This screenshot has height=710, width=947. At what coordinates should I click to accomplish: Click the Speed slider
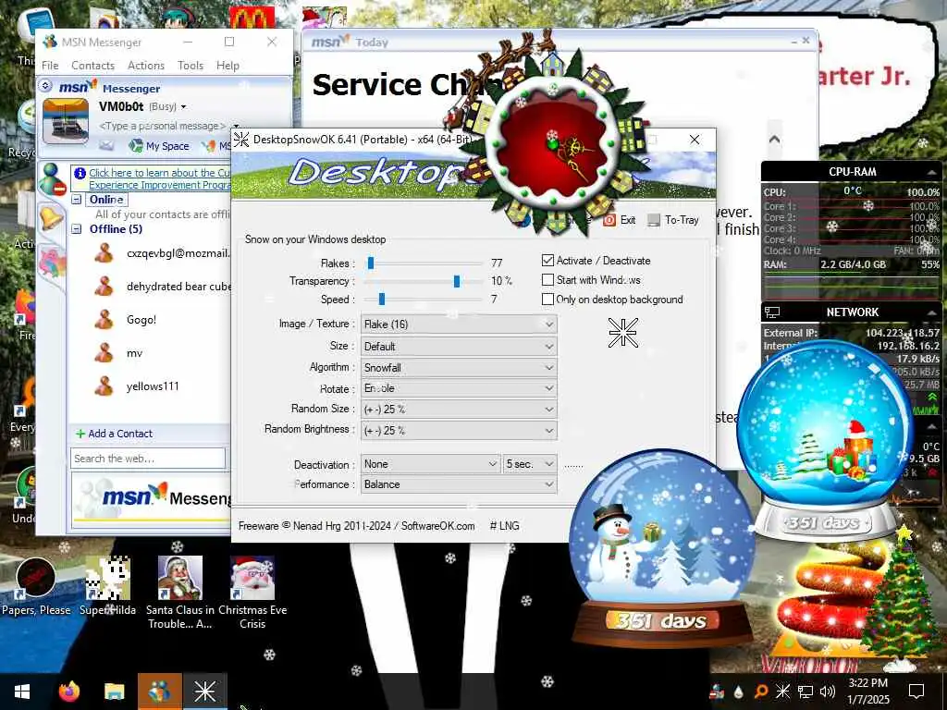(x=424, y=300)
